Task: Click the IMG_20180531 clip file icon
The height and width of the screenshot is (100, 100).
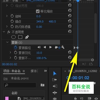Action: (19, 98)
